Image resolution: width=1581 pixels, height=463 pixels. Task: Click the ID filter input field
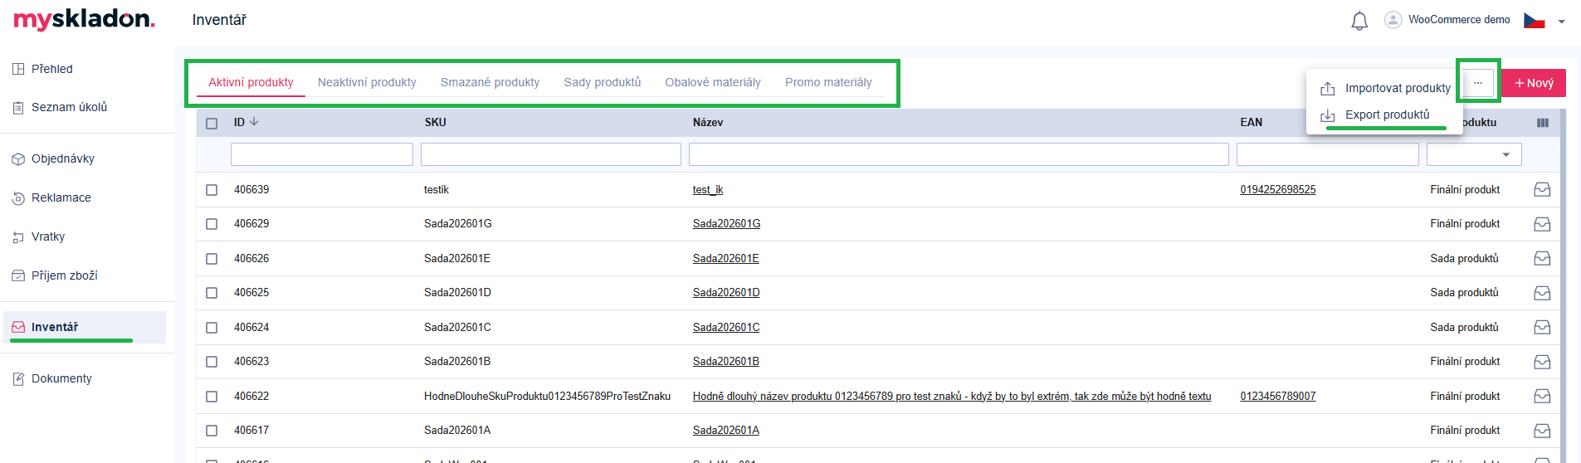point(322,154)
